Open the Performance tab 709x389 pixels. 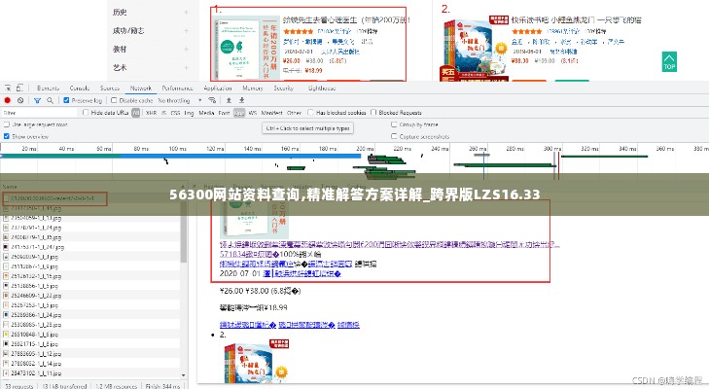(x=177, y=88)
